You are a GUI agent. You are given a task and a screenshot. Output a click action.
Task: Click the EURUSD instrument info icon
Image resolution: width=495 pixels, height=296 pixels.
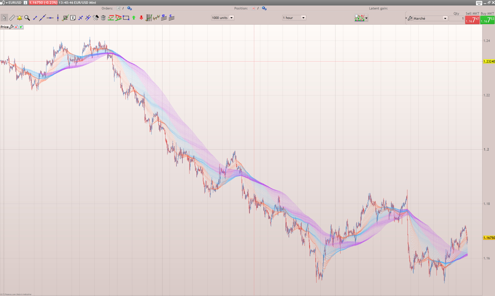[x=25, y=3]
